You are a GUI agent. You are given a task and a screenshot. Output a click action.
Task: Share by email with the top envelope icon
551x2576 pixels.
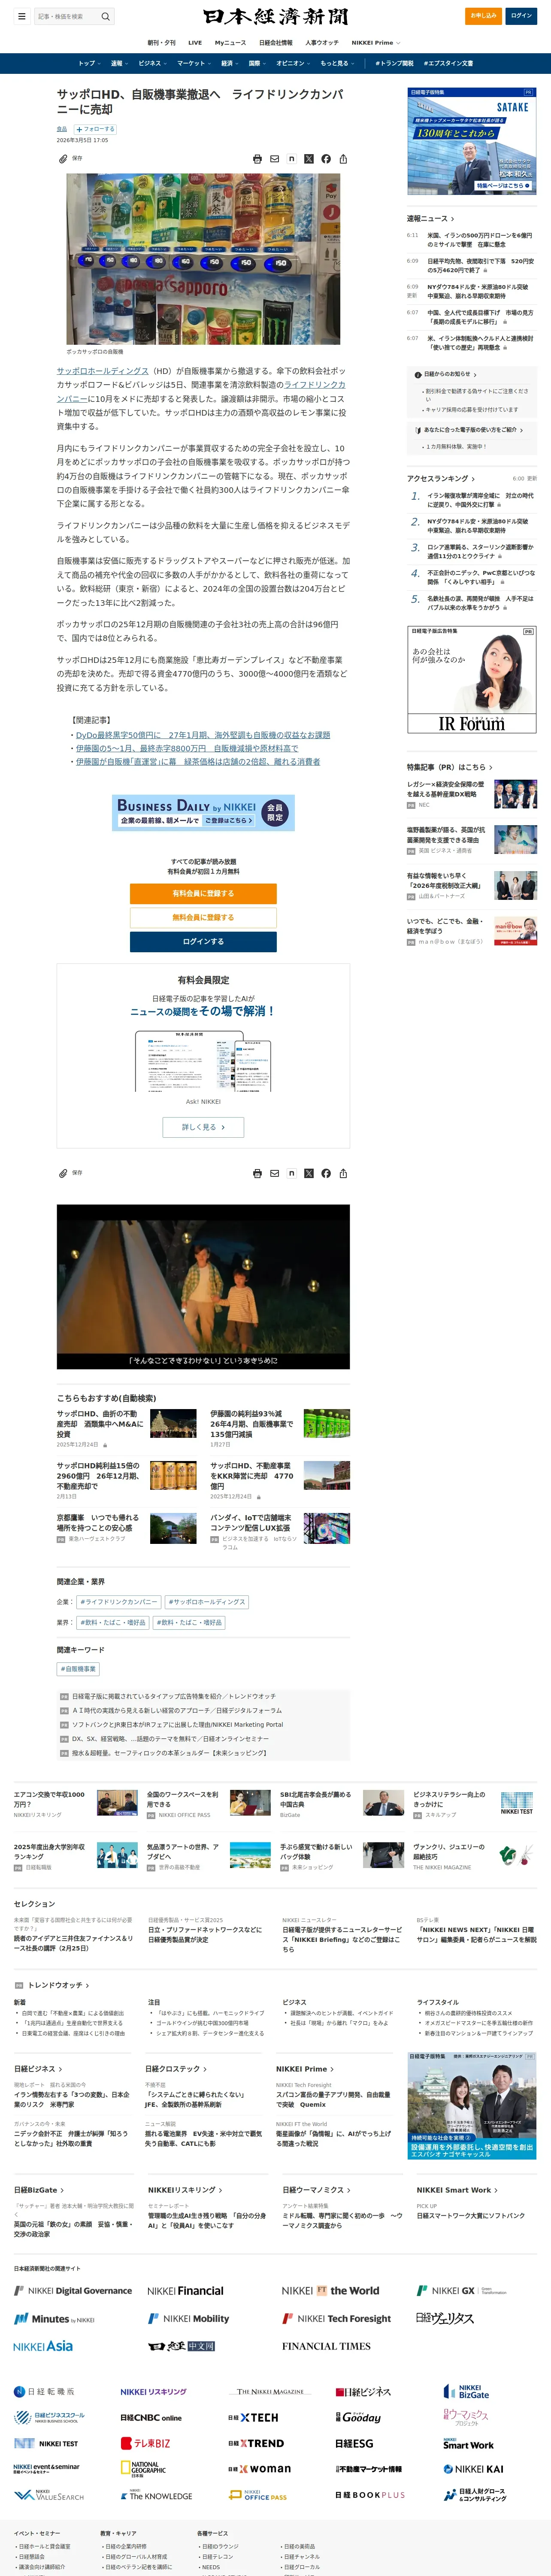point(274,159)
